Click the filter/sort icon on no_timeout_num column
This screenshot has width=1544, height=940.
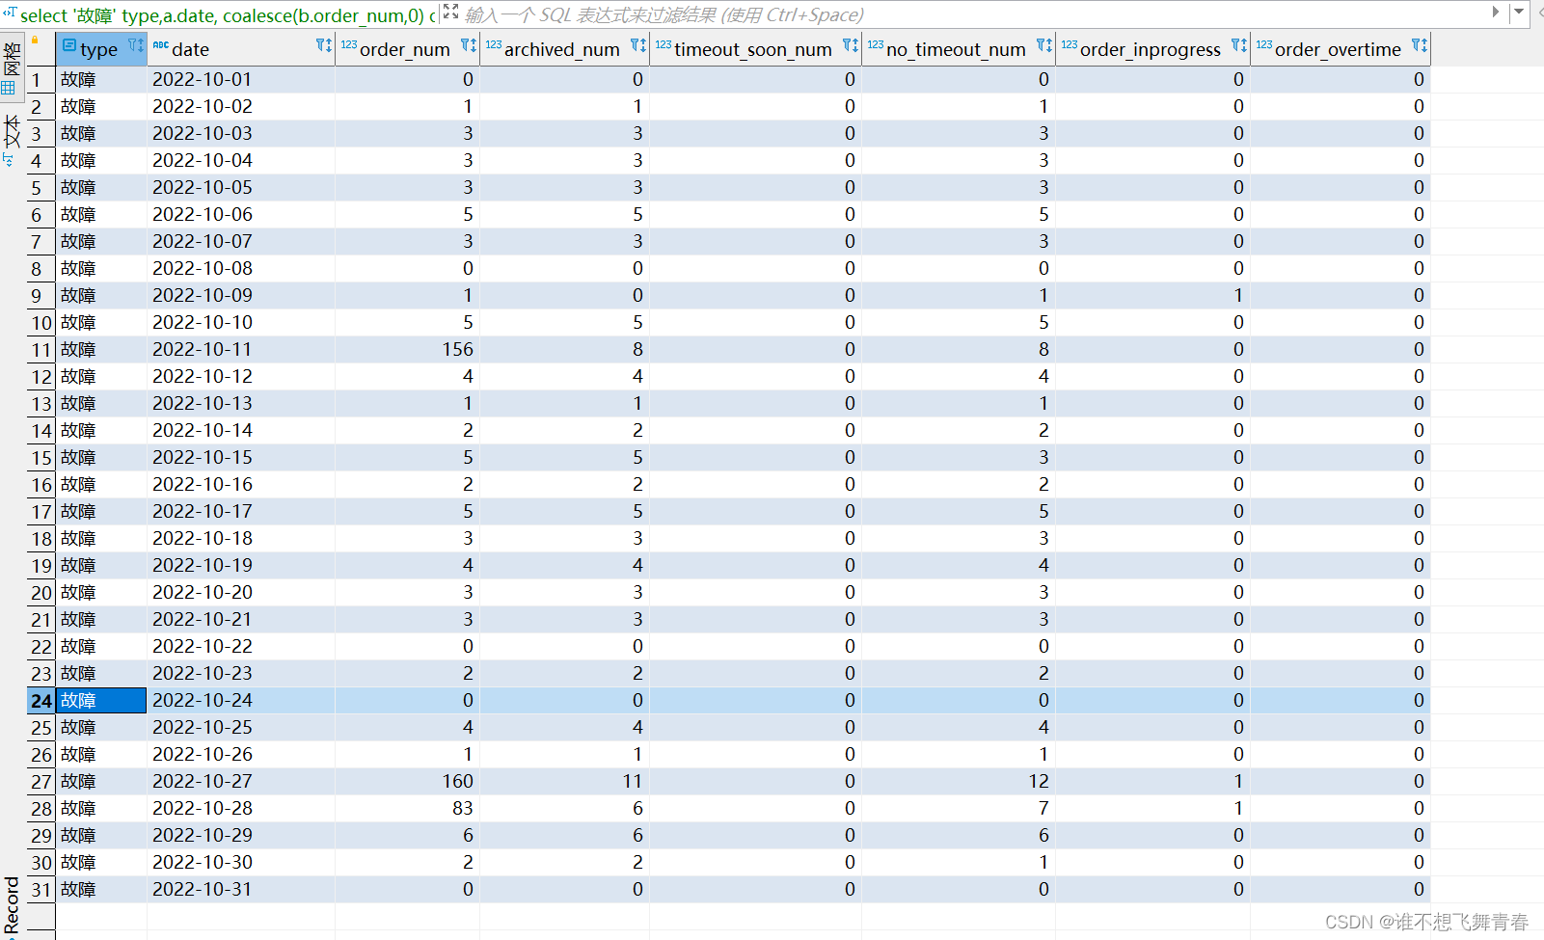1044,45
